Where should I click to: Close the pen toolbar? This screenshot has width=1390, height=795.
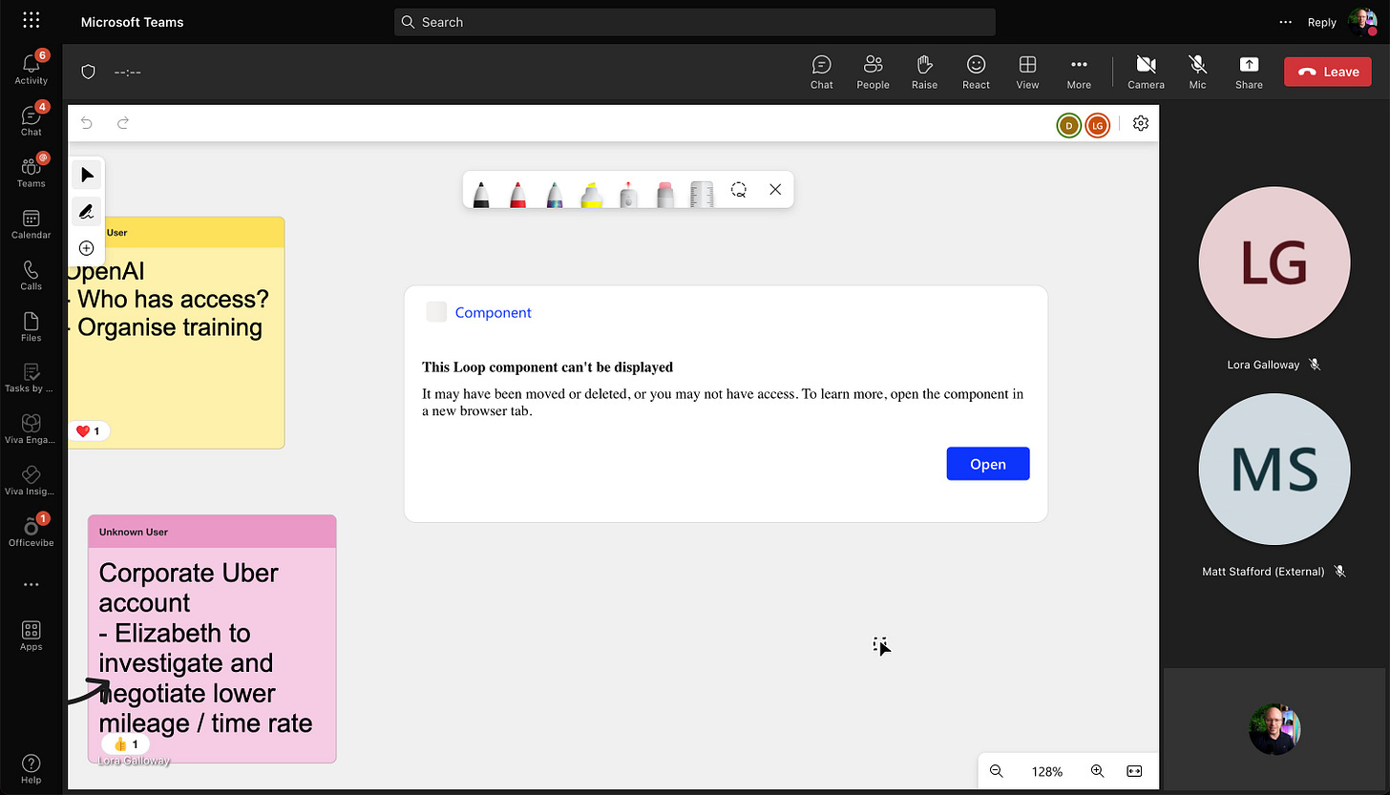775,190
